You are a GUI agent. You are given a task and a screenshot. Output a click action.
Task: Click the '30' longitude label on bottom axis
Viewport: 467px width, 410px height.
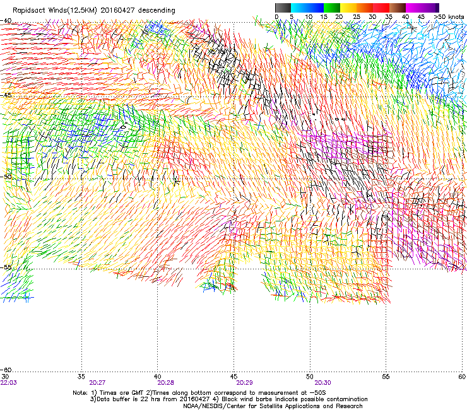coord(5,377)
